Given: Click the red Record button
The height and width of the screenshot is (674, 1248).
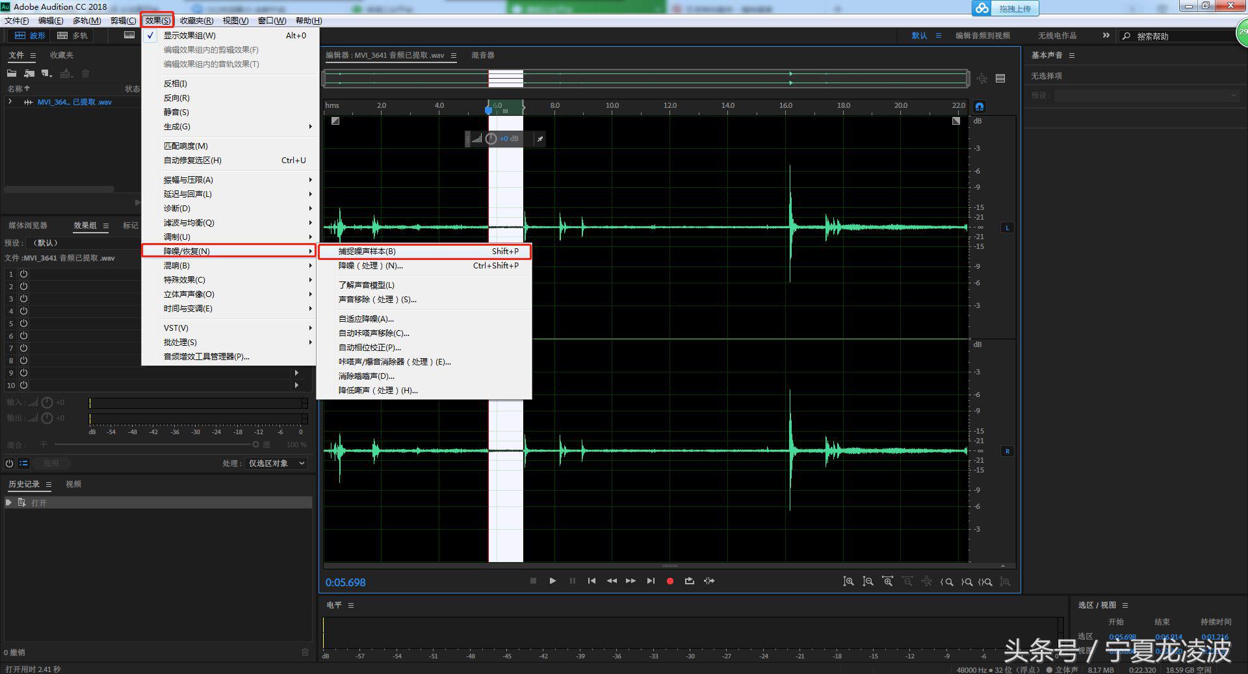Looking at the screenshot, I should 669,581.
